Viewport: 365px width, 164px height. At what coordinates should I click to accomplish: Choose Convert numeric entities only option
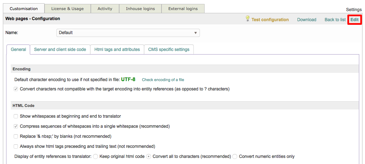pos(235,156)
